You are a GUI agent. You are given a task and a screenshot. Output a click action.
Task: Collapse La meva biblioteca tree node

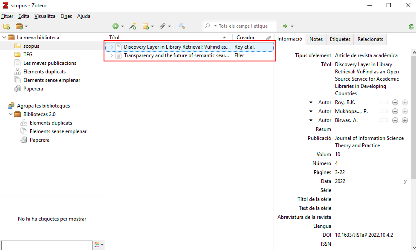pyautogui.click(x=4, y=38)
